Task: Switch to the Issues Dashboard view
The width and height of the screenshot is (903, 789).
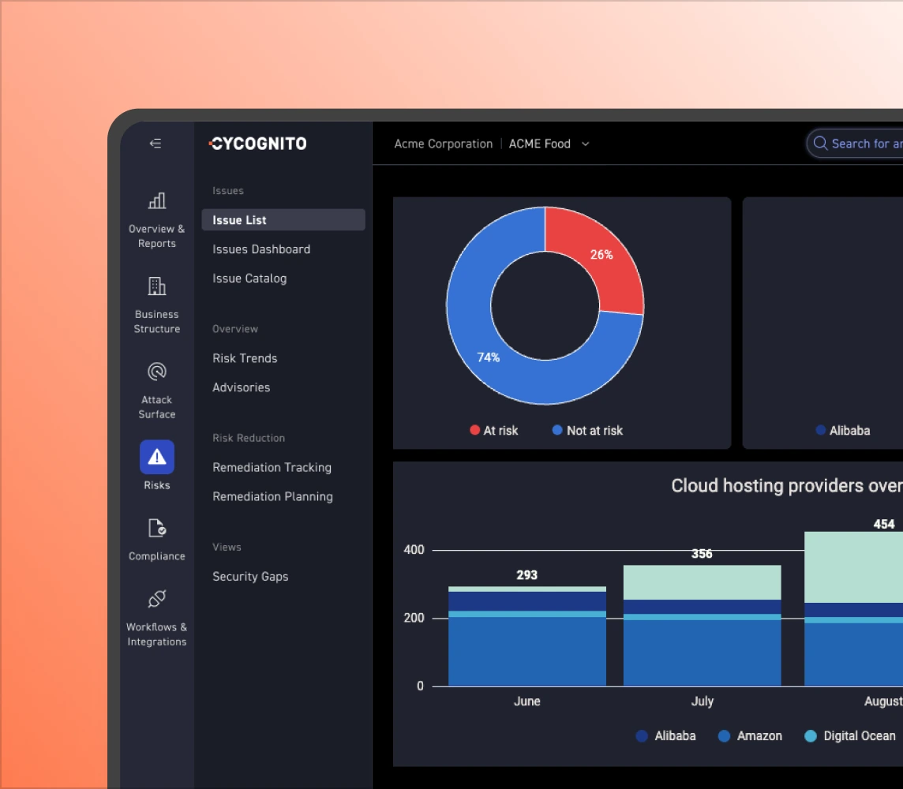Action: coord(261,249)
